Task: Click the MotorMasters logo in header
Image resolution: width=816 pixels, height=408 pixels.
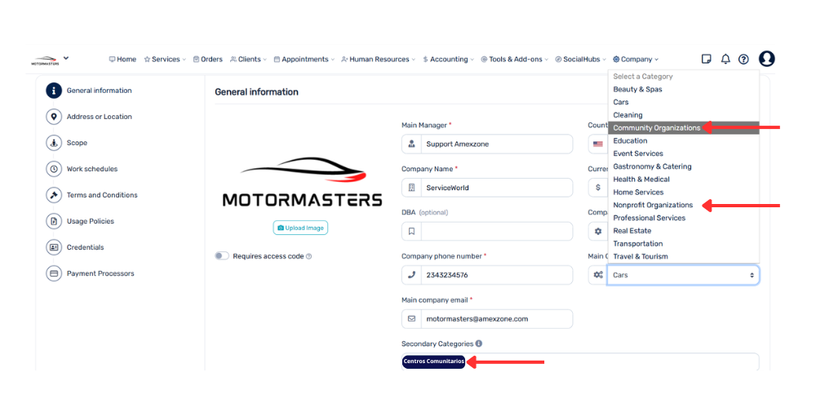Action: click(45, 60)
